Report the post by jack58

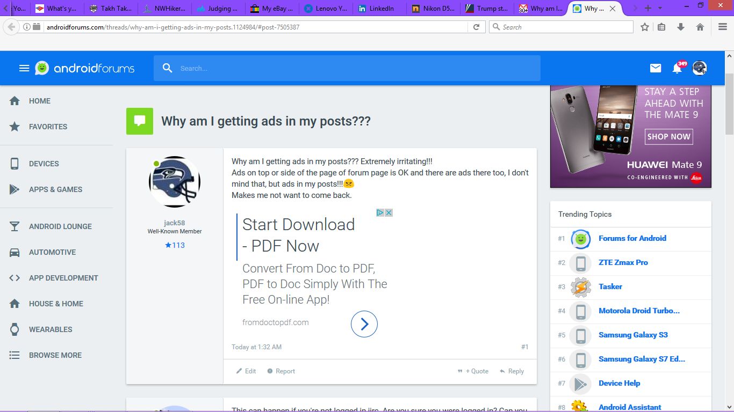[x=281, y=371]
